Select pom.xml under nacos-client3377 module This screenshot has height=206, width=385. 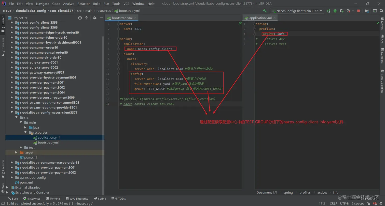31,157
